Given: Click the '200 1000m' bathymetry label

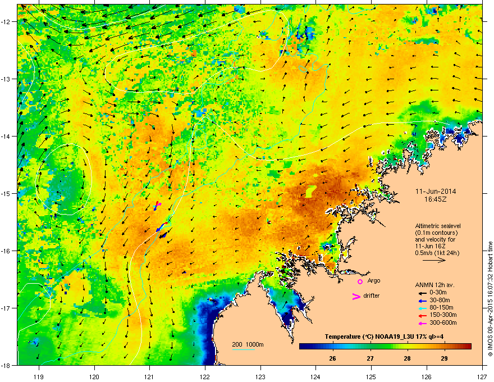Looking at the screenshot, I should tap(248, 344).
